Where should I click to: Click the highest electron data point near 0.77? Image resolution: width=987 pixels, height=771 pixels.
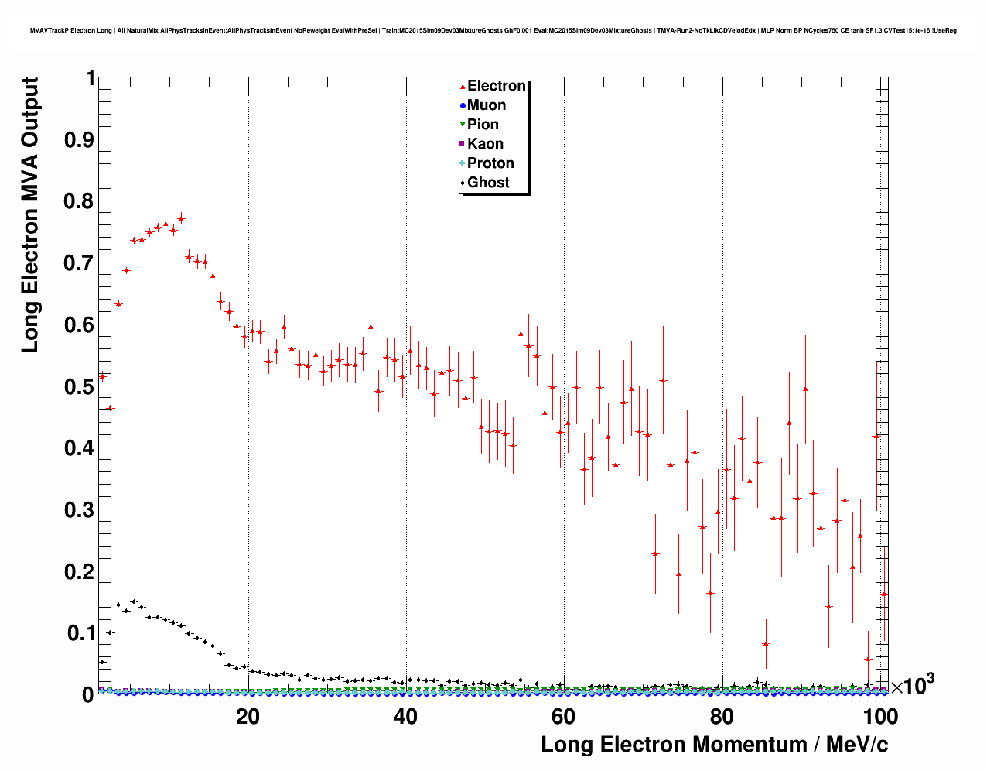181,219
